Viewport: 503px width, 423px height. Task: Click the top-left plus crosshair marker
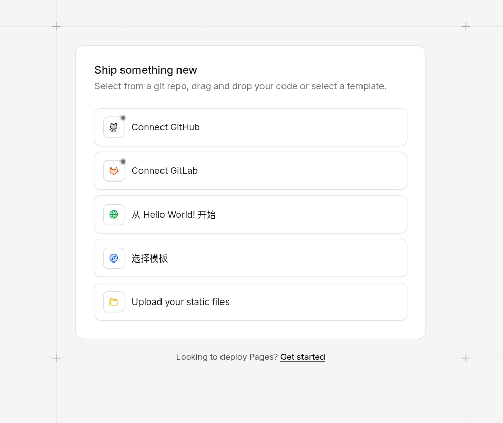[56, 26]
